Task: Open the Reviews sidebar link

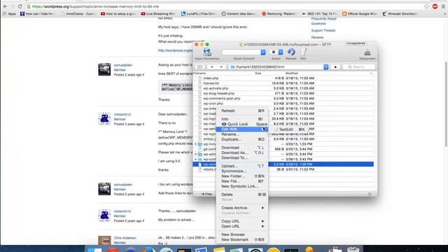Action: [317, 37]
